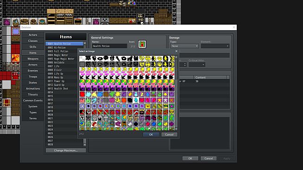
Task: Open the Troops database tab
Action: [x=33, y=77]
